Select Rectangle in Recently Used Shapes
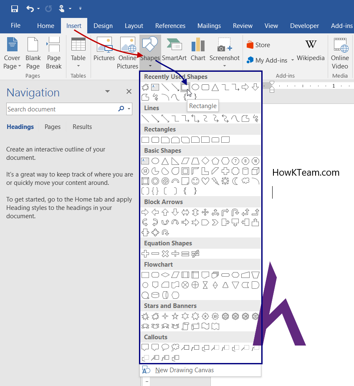The width and height of the screenshot is (354, 386). click(x=185, y=87)
